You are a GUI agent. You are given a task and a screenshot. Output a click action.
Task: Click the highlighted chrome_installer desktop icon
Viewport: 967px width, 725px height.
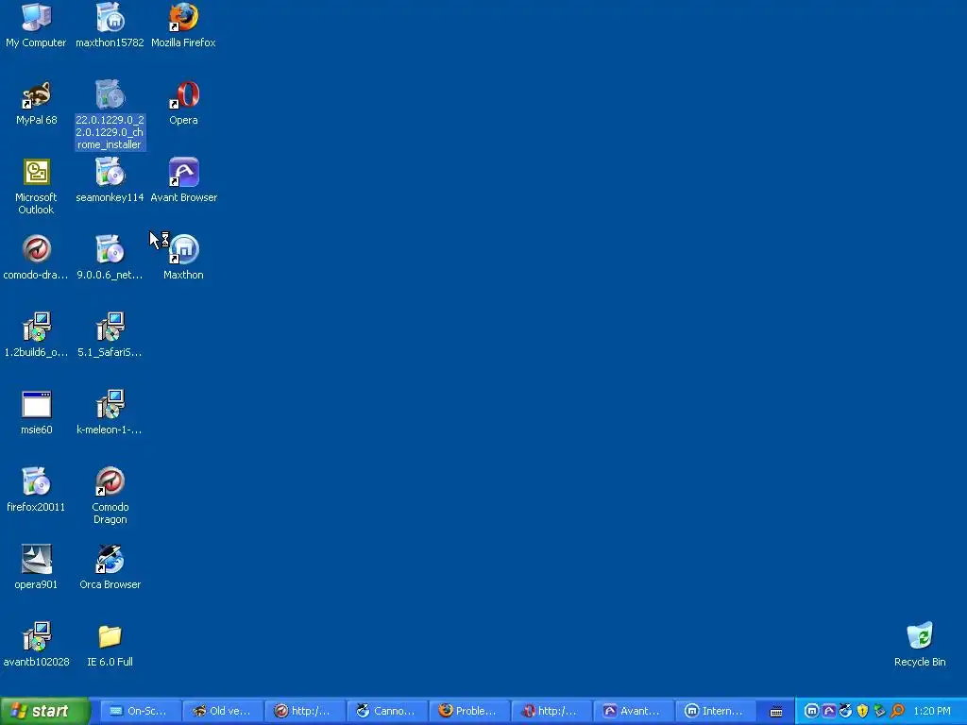(110, 114)
